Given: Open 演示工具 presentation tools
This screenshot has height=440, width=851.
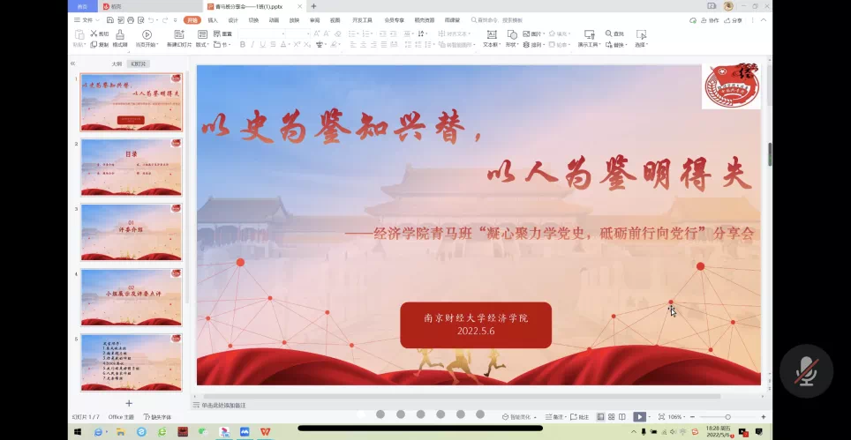Looking at the screenshot, I should click(589, 34).
